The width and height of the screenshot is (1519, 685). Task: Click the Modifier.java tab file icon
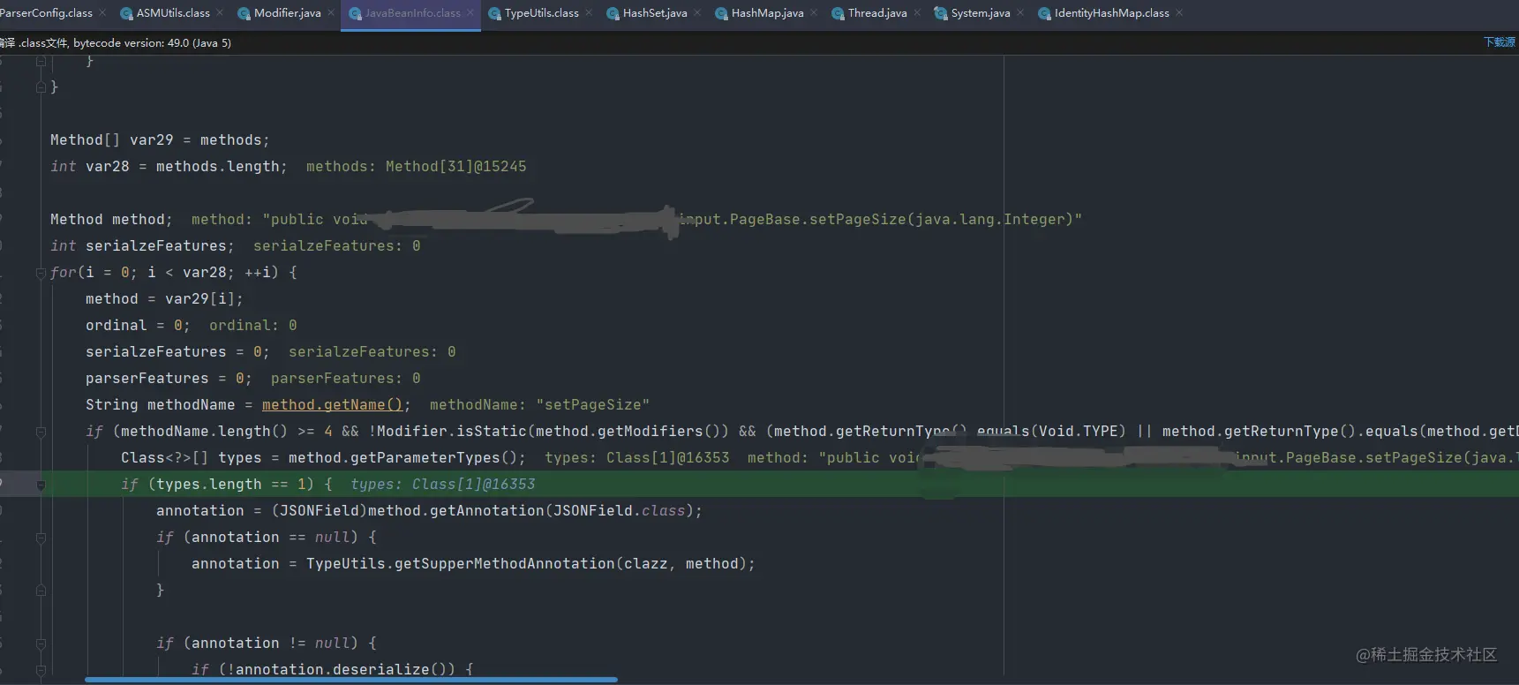point(244,13)
